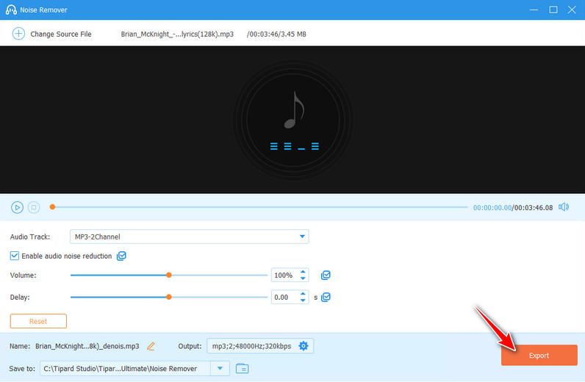Click the Noise Remover headphone logo
Screen dimensions: 585x382
click(11, 10)
